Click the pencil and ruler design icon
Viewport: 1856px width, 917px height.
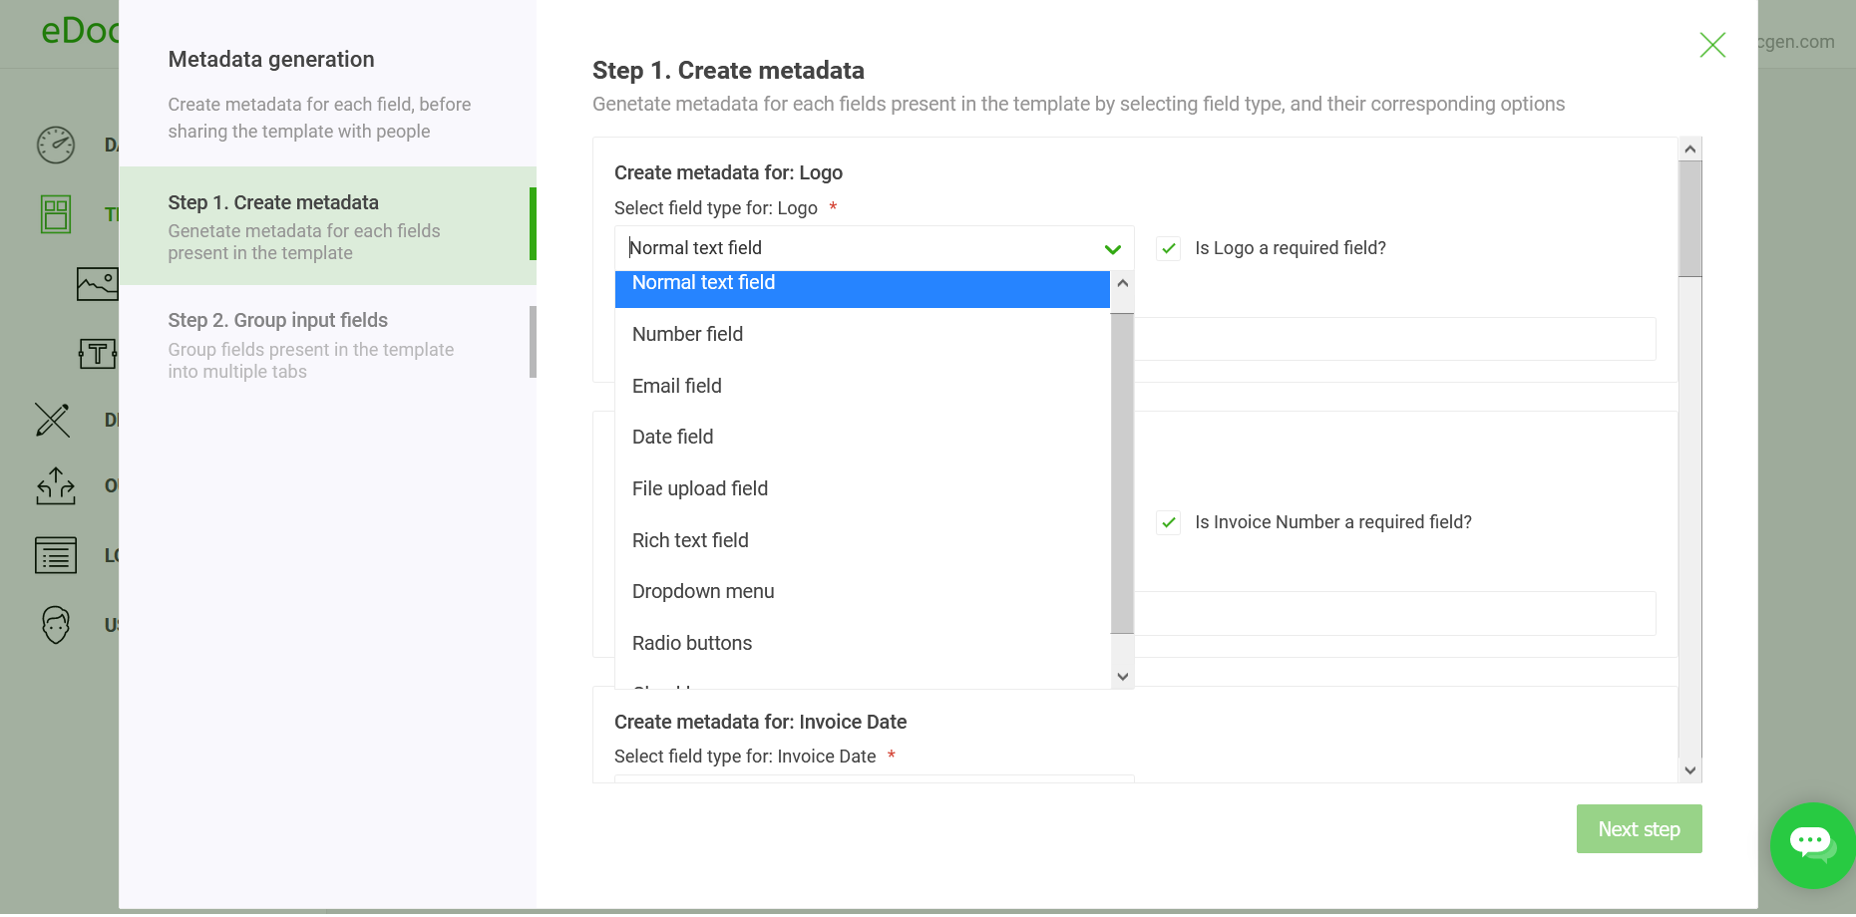pyautogui.click(x=53, y=420)
